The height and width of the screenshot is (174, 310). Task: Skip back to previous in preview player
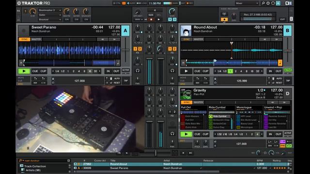tap(119, 153)
